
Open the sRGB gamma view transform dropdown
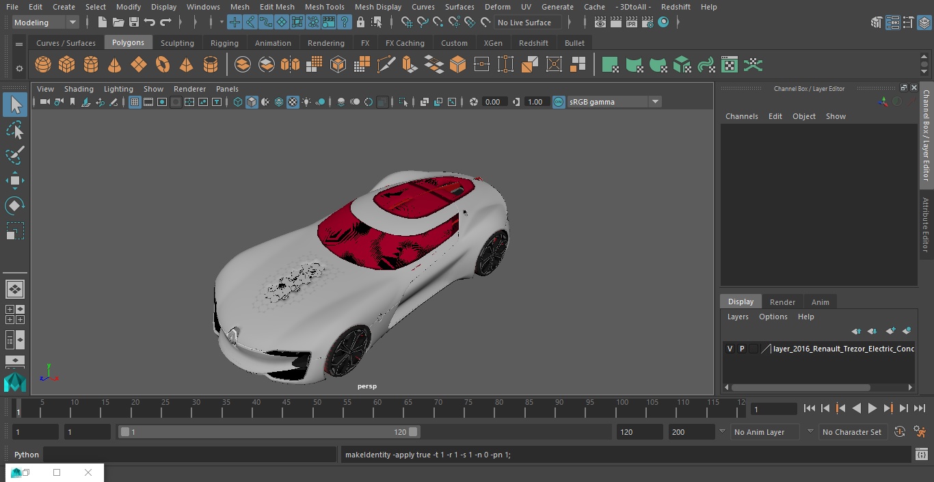tap(615, 102)
